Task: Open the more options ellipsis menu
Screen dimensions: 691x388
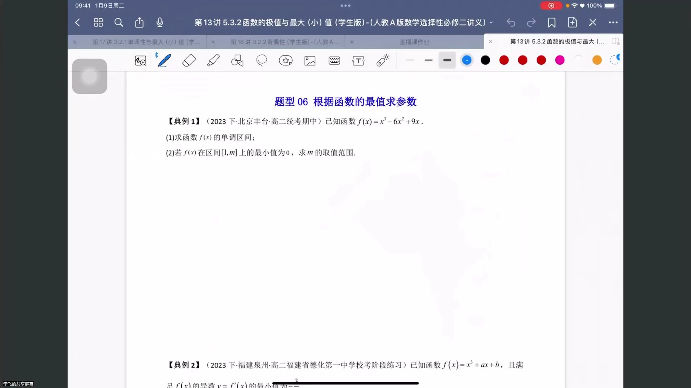Action: click(613, 22)
